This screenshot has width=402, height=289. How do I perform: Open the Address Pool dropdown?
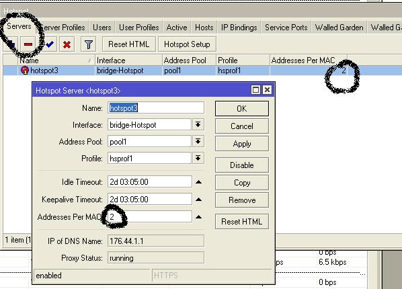(198, 141)
